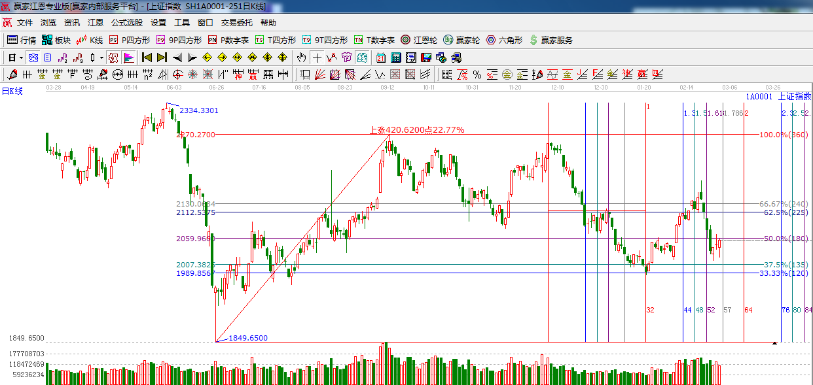
Task: Expand the 日 period dropdown arrow
Action: pyautogui.click(x=22, y=58)
